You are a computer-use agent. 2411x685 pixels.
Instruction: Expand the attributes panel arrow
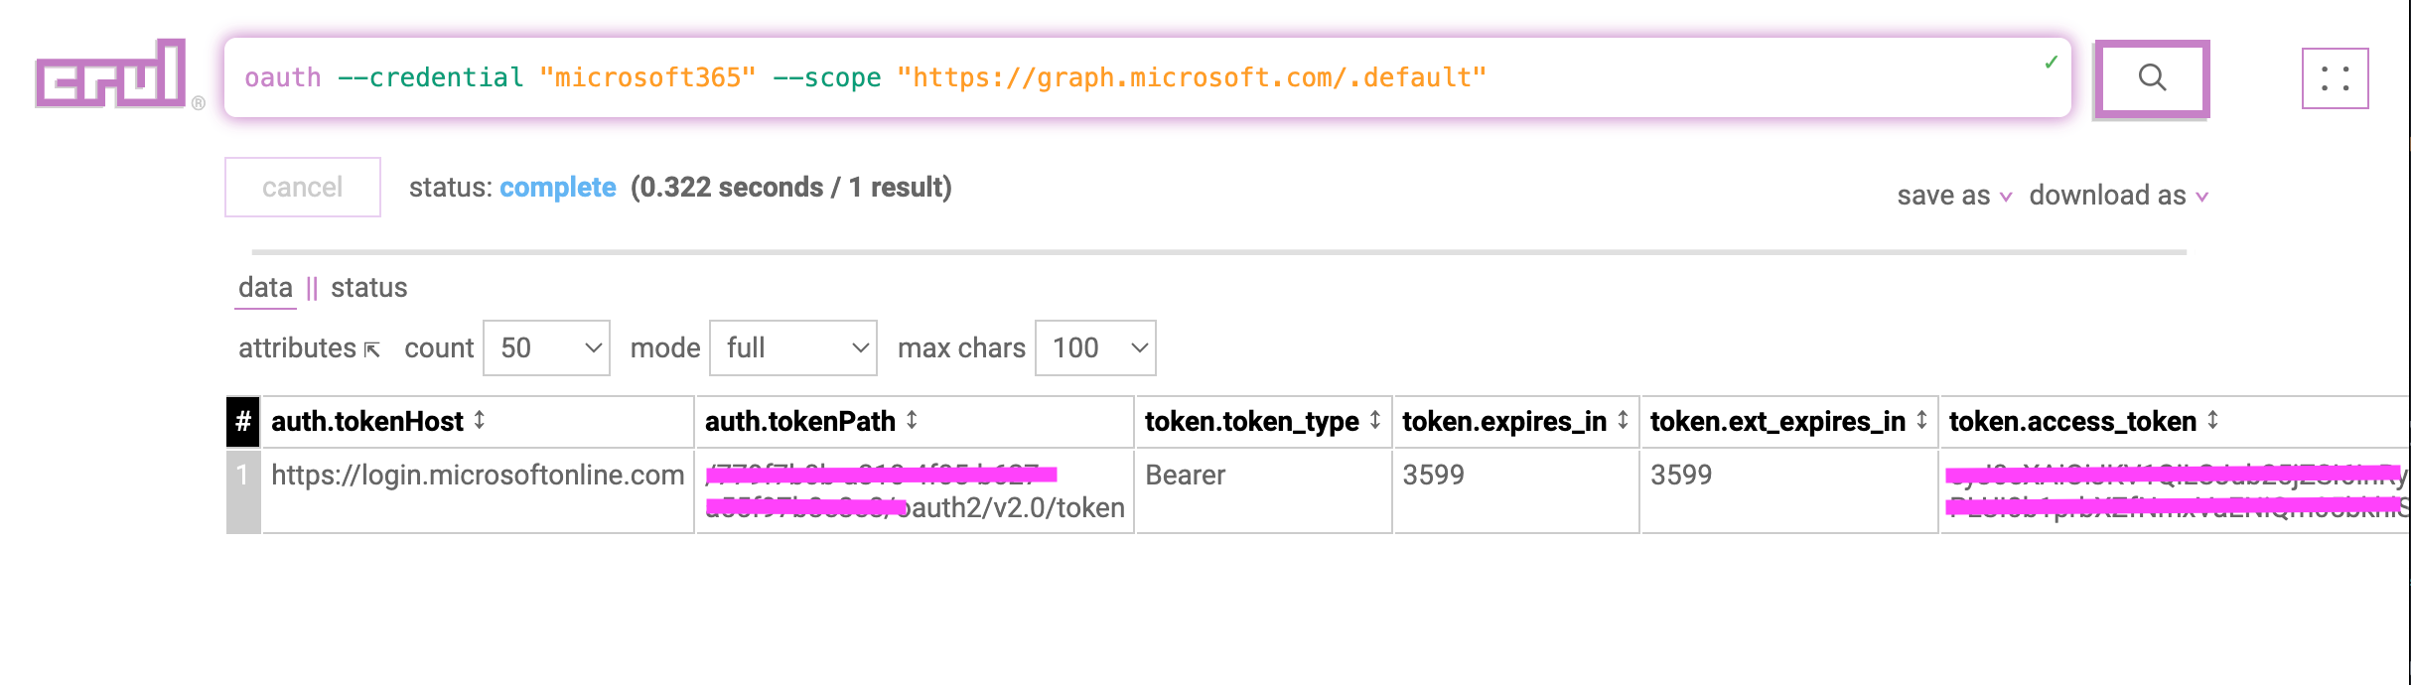click(372, 349)
